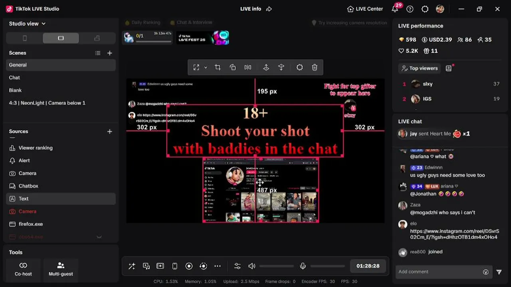This screenshot has height=287, width=511.
Task: Click the fit-to-screen icon in source toolbar
Action: [x=196, y=67]
